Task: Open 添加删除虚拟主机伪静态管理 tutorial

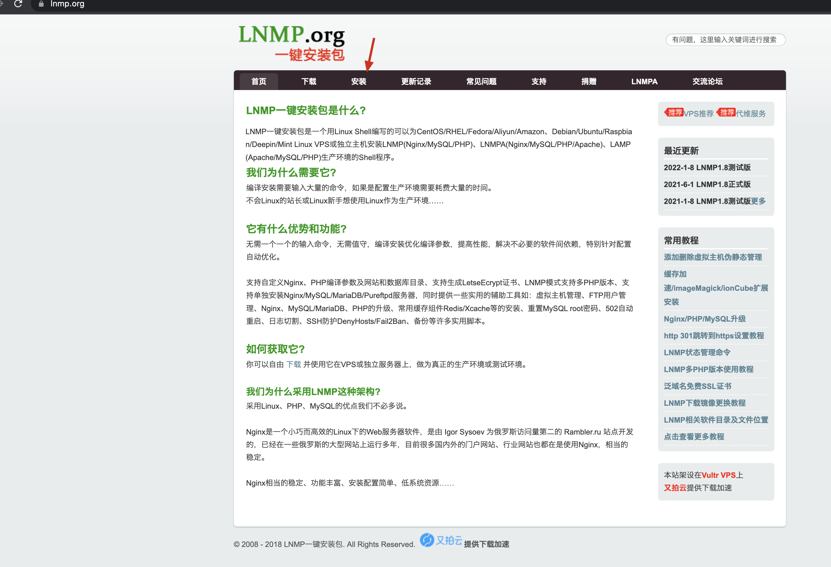Action: click(713, 257)
